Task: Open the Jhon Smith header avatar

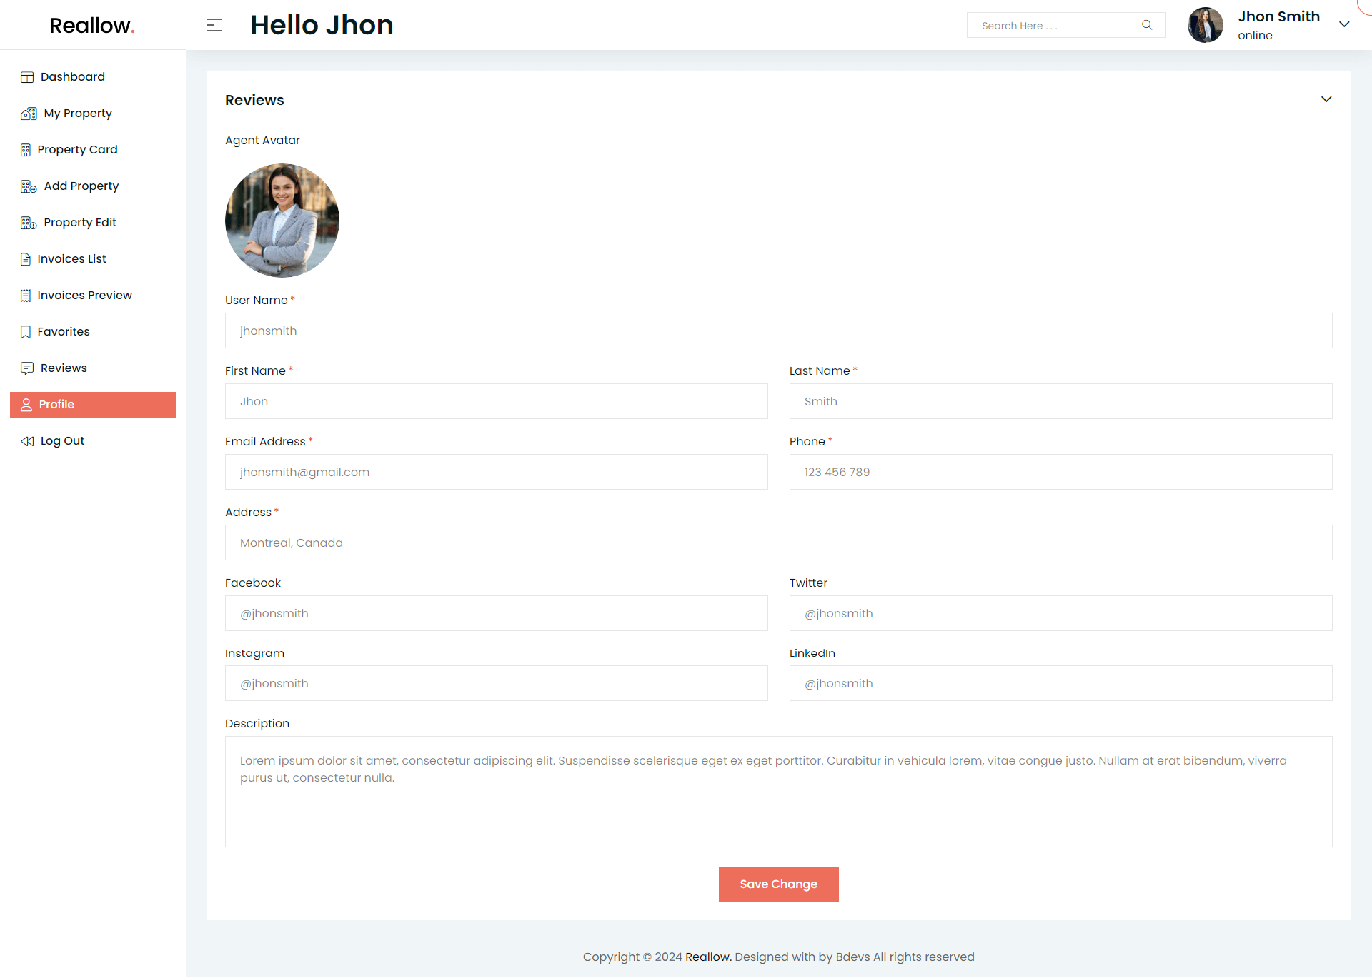Action: (1206, 25)
